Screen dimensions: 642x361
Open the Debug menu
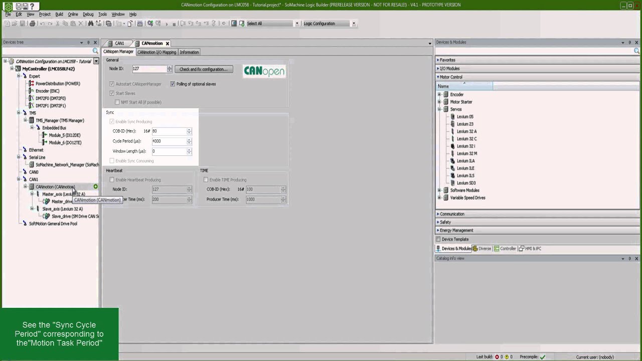click(x=88, y=15)
